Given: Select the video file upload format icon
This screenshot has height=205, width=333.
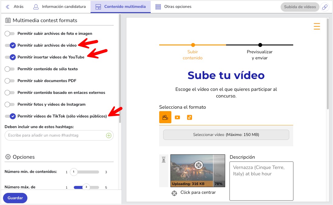Looking at the screenshot, I should [165, 117].
